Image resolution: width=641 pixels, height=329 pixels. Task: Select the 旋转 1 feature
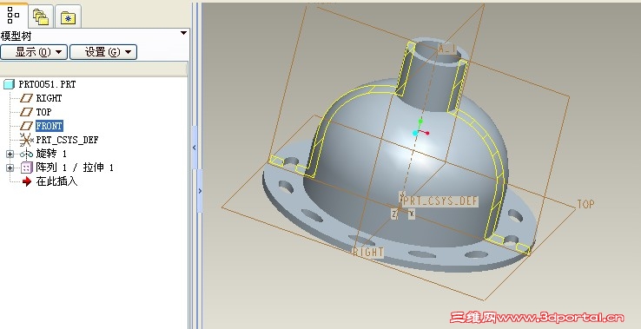pyautogui.click(x=51, y=154)
